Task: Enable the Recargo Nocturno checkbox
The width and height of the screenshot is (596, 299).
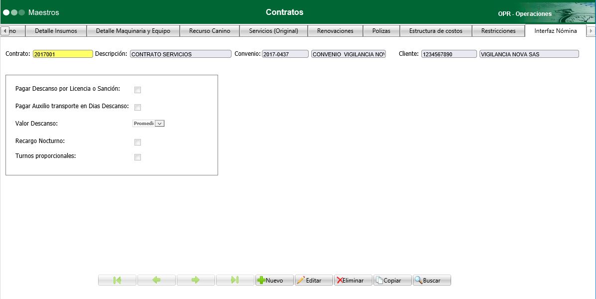Action: pos(137,142)
